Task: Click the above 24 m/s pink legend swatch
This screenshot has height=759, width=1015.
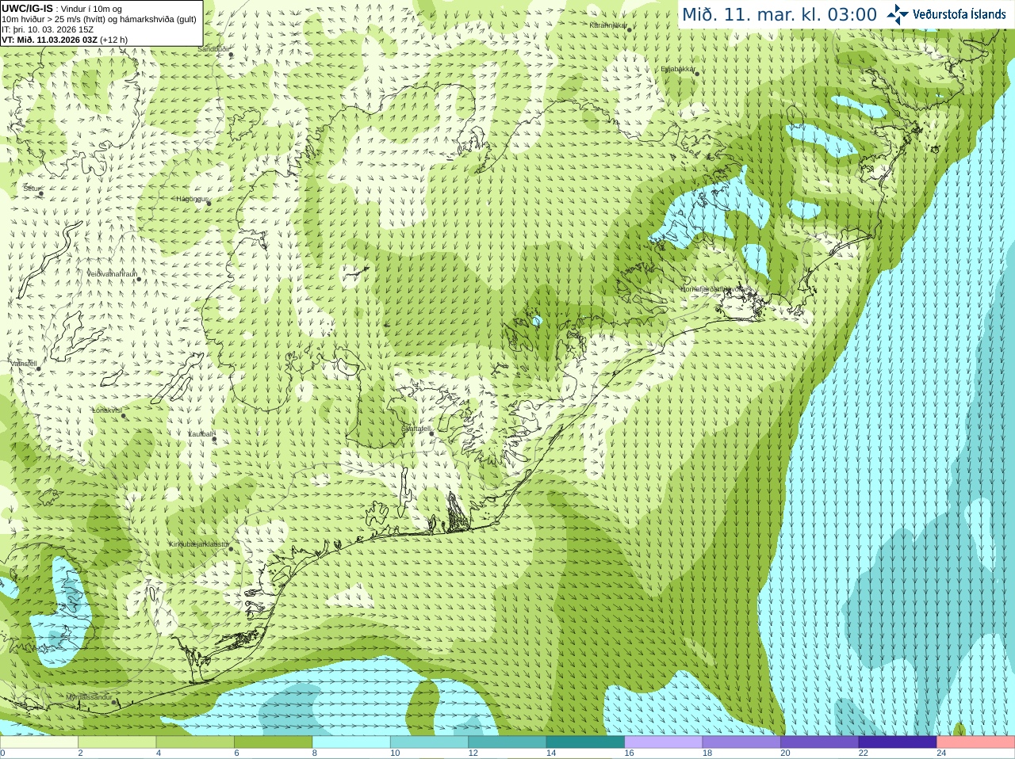Action: pos(976,742)
